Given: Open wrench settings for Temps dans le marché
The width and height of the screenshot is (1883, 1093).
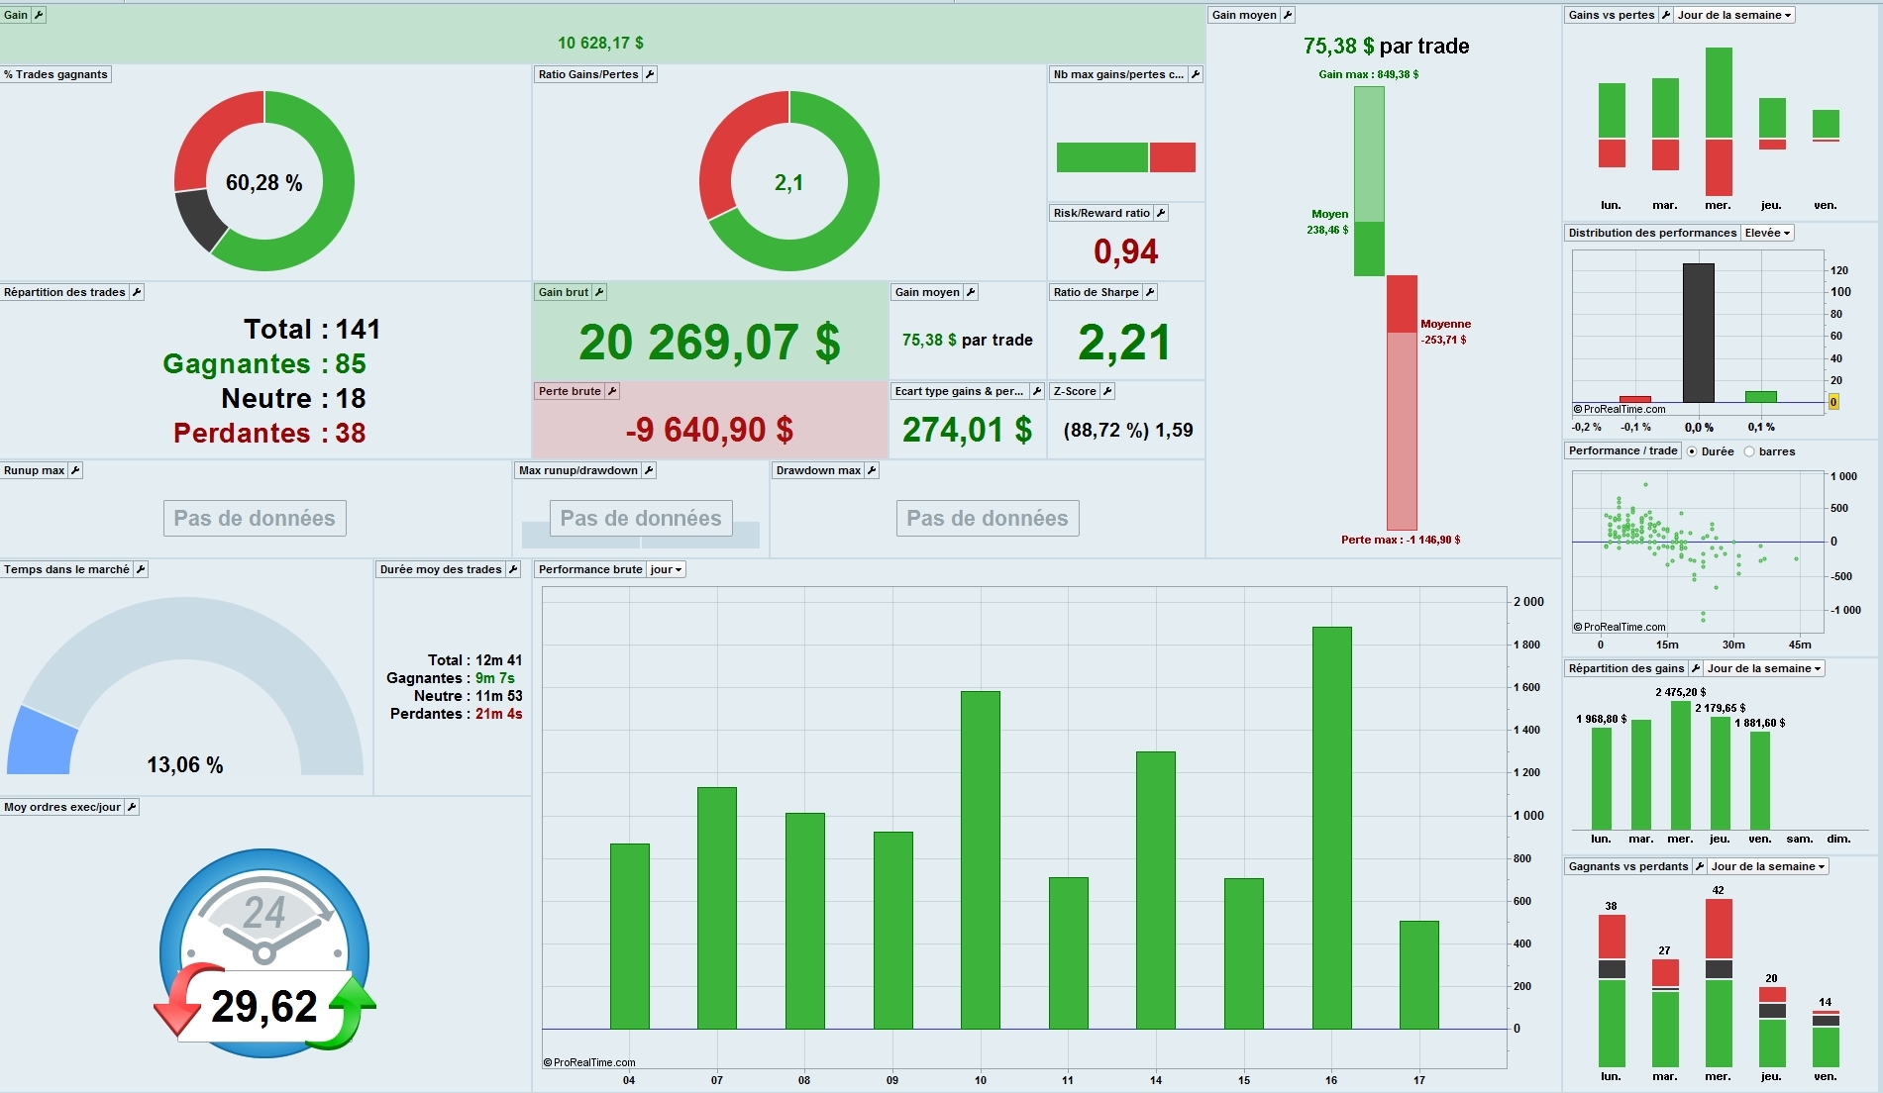Looking at the screenshot, I should pos(141,569).
